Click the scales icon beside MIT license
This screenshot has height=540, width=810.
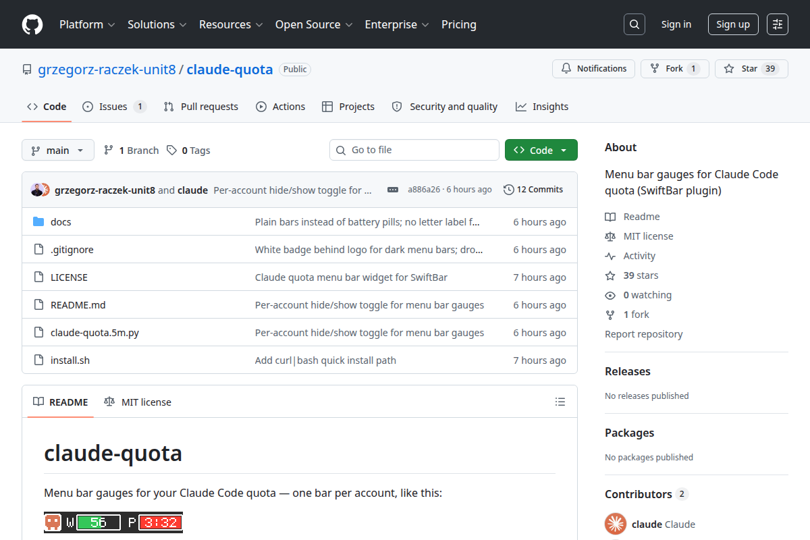(610, 236)
